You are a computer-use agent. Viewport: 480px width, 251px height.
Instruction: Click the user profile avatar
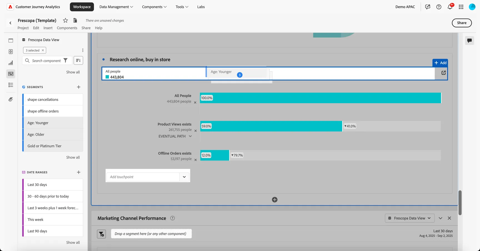point(472,7)
